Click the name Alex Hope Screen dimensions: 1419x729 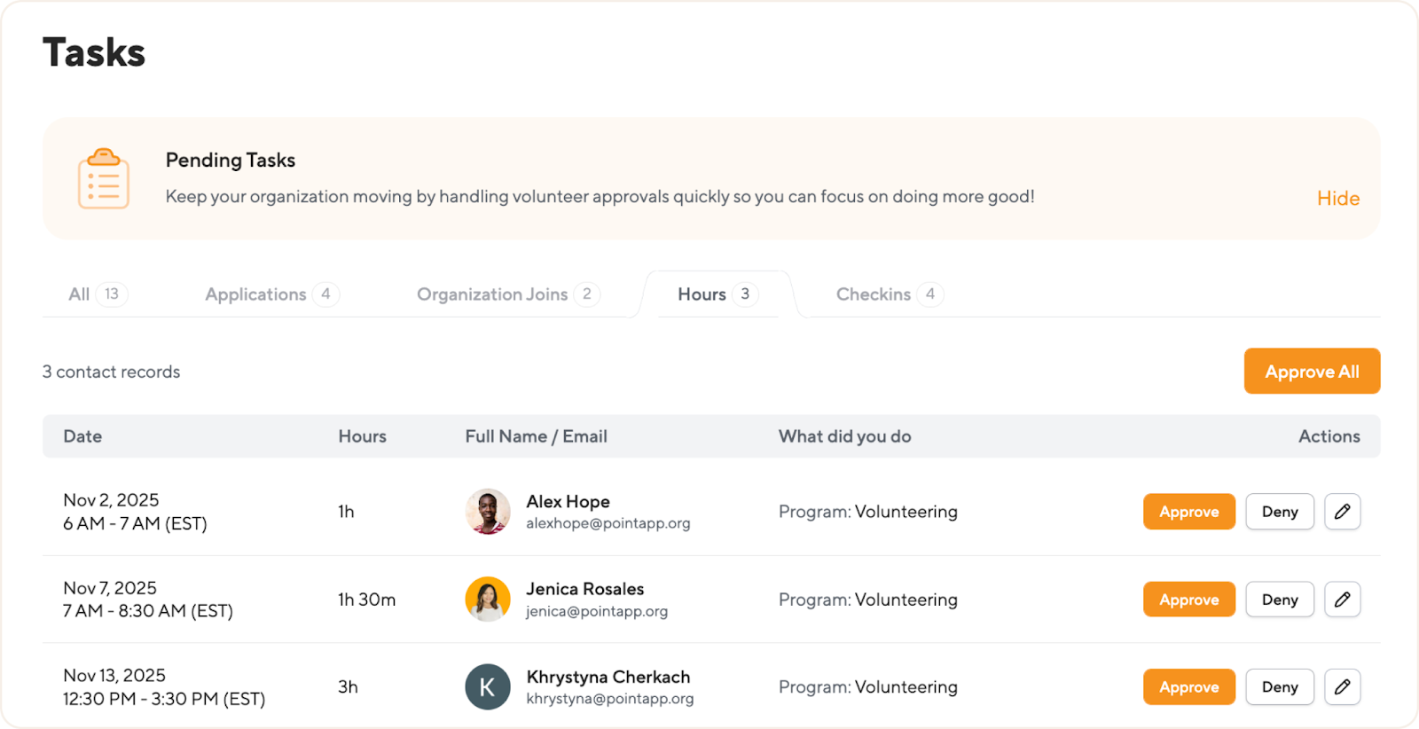click(x=568, y=502)
